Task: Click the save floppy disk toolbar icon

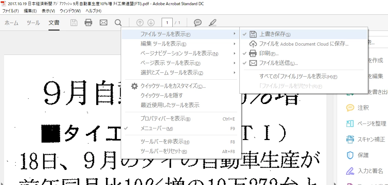Action: [74, 23]
